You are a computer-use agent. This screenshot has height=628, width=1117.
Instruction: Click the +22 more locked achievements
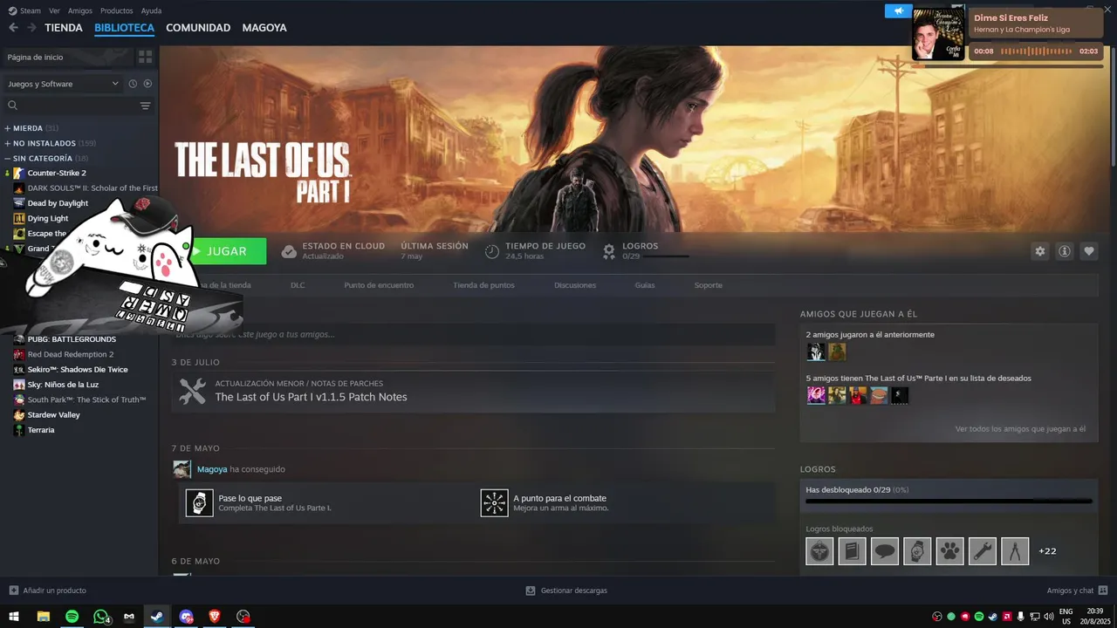[1047, 551]
